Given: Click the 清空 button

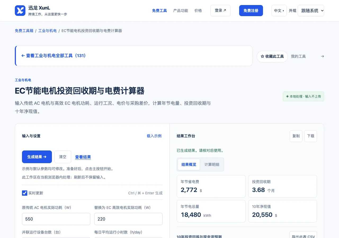Looking at the screenshot, I should pyautogui.click(x=63, y=157).
